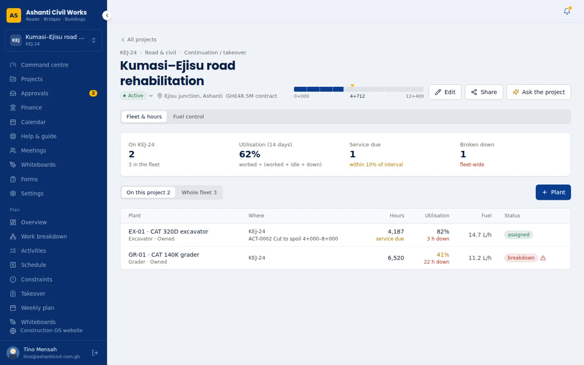584x365 pixels.
Task: Open Ask the project assistant
Action: 539,92
